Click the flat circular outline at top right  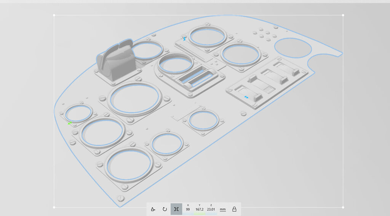pos(293,48)
